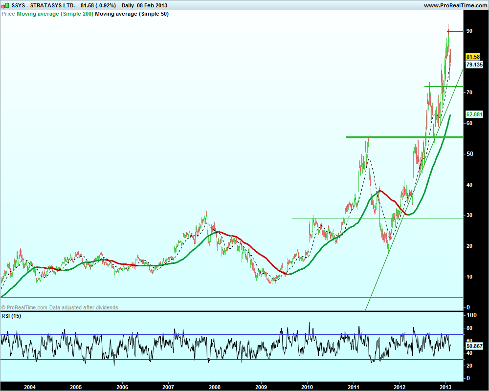The width and height of the screenshot is (489, 391).
Task: Click the ProRealTime.com Data adjusted after dividends note
Action: (x=60, y=307)
